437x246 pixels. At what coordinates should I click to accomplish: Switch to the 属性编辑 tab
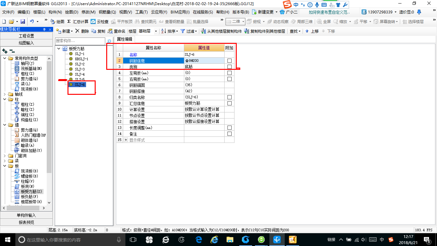[x=125, y=39]
